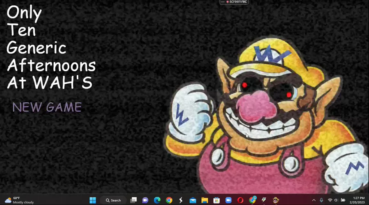Open the white lightning-bolt app on the taskbar
Screen dimensions: 369x205
point(181,200)
